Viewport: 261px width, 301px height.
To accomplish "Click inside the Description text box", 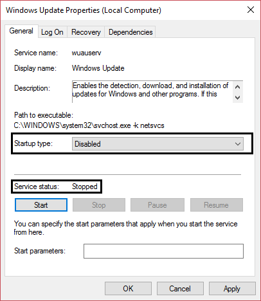I will point(152,92).
